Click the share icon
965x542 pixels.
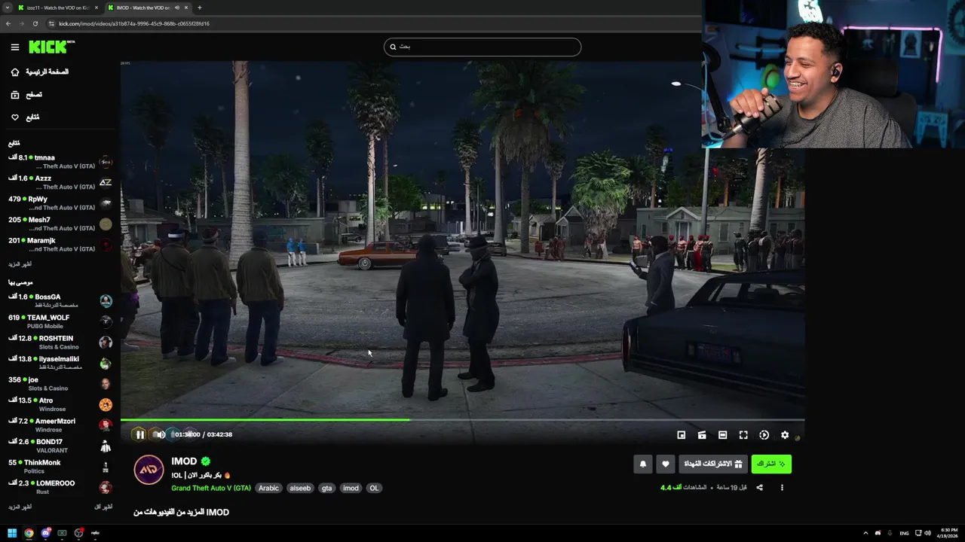[x=759, y=488]
